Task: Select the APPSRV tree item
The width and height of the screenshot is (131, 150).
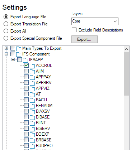Action: (x=44, y=83)
